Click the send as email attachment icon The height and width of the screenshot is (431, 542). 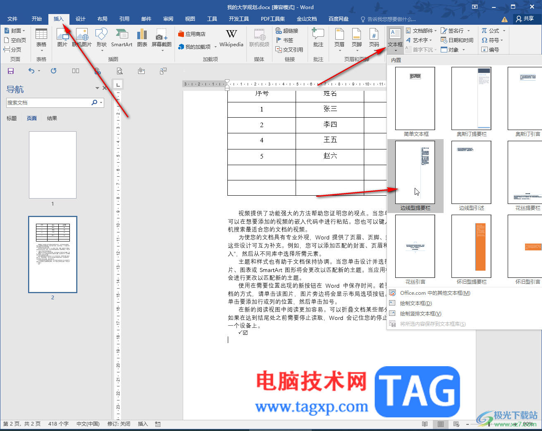141,71
